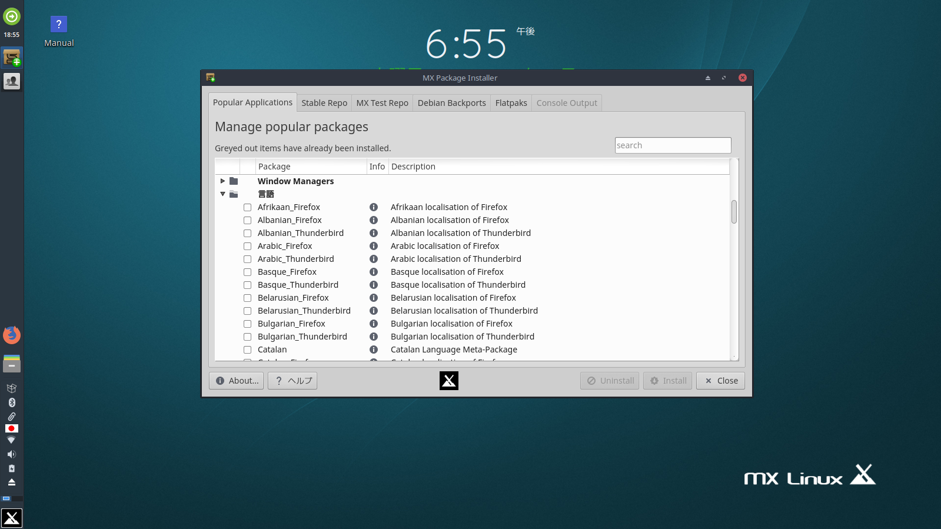941x529 pixels.
Task: Click the search input field
Action: (x=673, y=145)
